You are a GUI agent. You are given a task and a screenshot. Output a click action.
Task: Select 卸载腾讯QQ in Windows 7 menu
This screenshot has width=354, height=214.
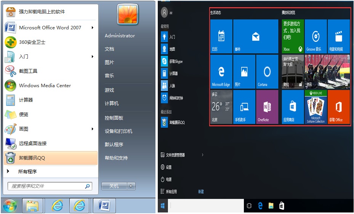pos(51,158)
